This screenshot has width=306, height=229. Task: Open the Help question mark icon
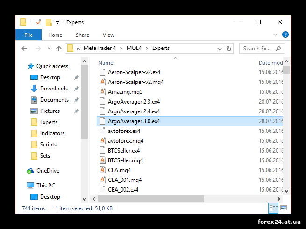(x=285, y=35)
